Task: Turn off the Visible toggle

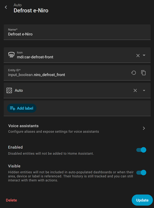Action: tap(142, 172)
